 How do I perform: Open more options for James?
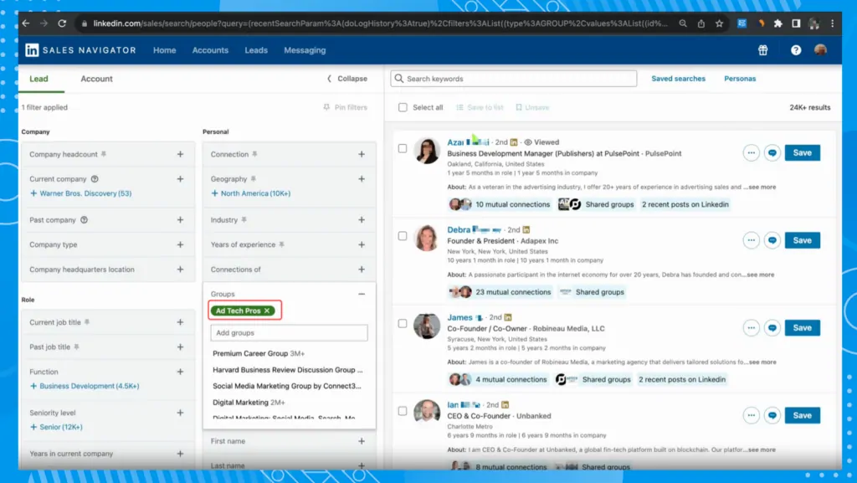(752, 328)
